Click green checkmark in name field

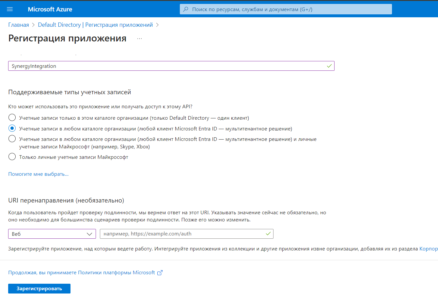coord(329,66)
